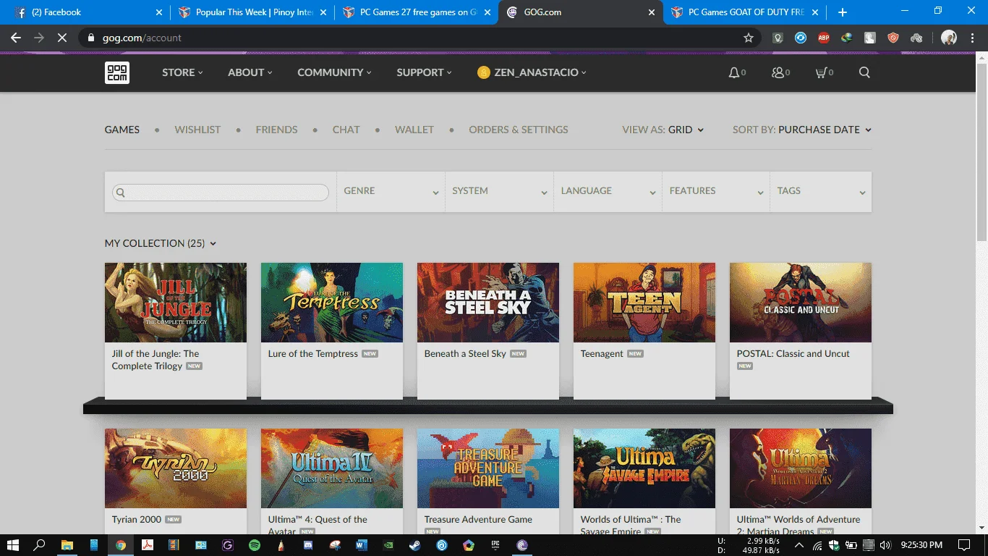
Task: Open the Windows notification center
Action: (963, 545)
